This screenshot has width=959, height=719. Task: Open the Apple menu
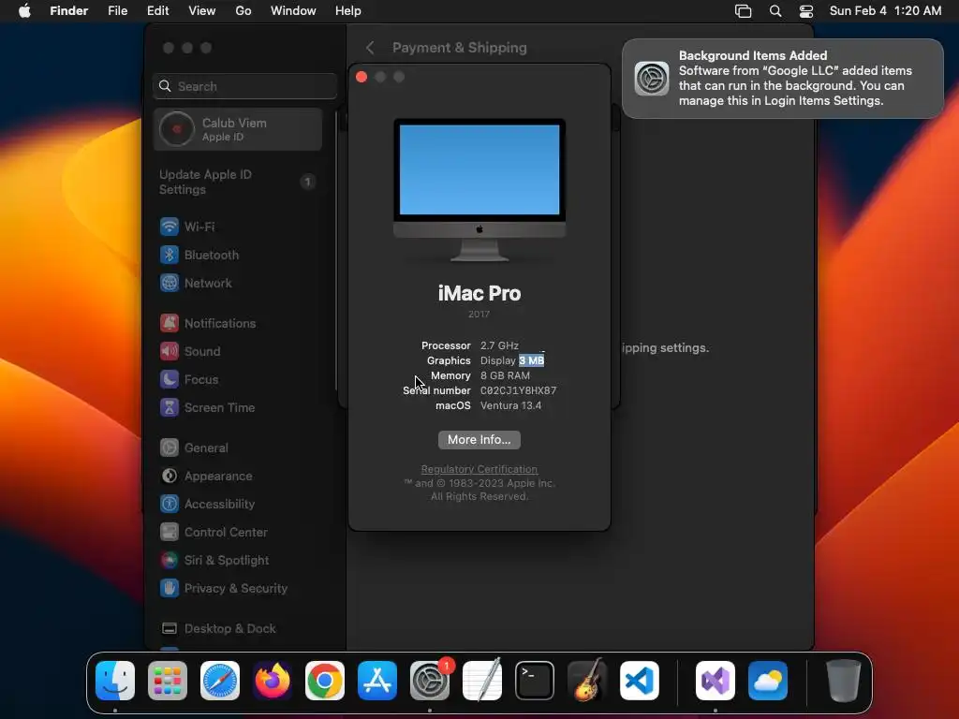[24, 11]
